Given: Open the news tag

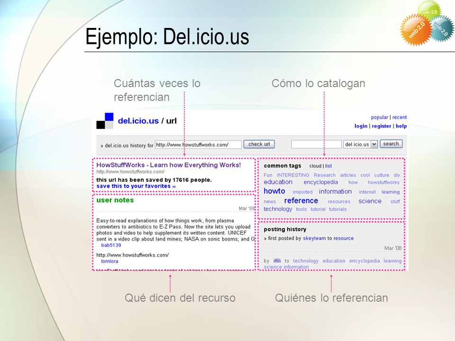Looking at the screenshot, I should [270, 202].
